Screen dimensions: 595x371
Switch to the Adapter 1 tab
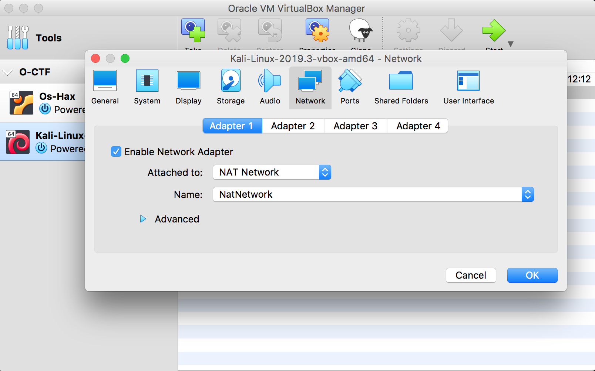point(232,126)
